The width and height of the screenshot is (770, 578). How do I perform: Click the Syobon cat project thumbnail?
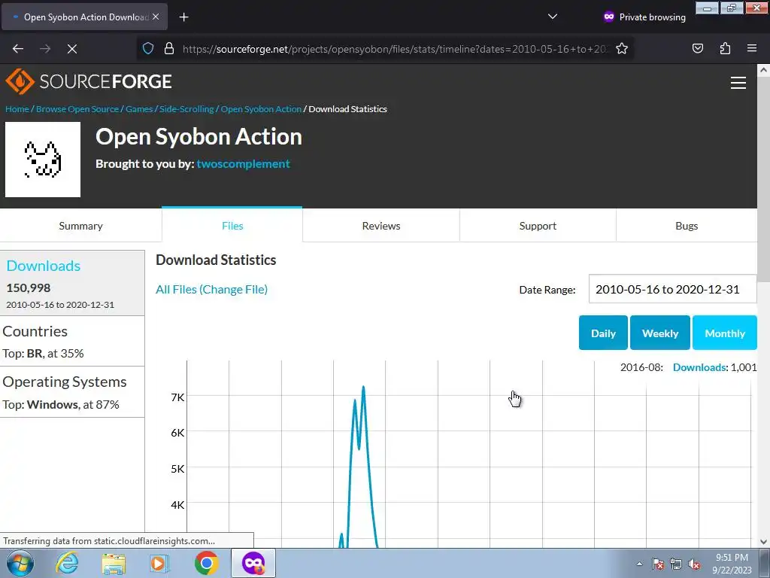pos(43,160)
